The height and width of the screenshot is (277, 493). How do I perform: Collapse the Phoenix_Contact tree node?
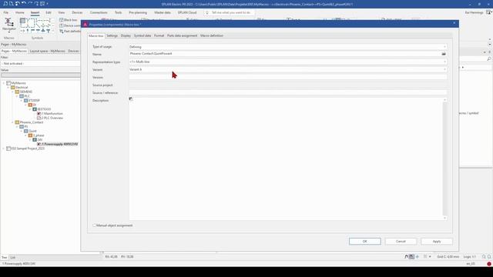pos(13,122)
